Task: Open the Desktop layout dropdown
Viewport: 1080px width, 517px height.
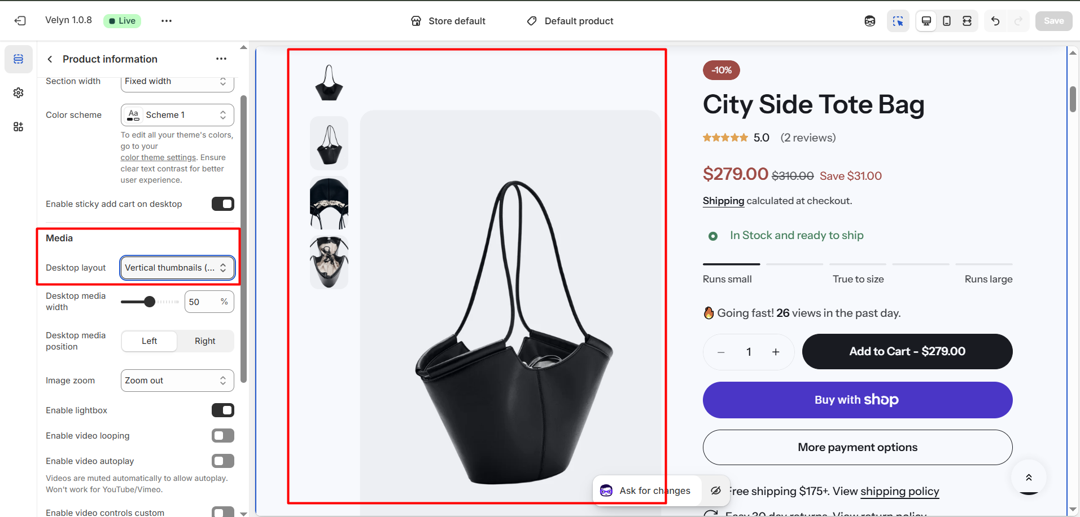Action: click(177, 268)
